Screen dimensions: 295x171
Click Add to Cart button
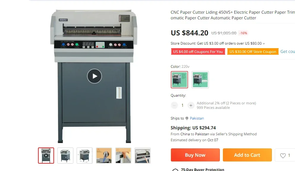[247, 155]
